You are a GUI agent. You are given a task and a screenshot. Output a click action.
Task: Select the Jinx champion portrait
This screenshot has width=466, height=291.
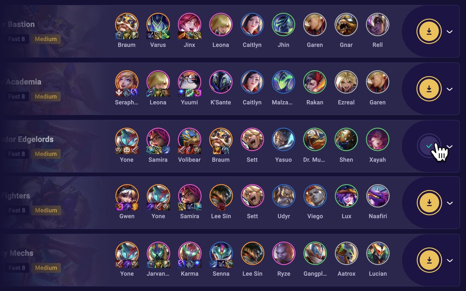pos(190,25)
